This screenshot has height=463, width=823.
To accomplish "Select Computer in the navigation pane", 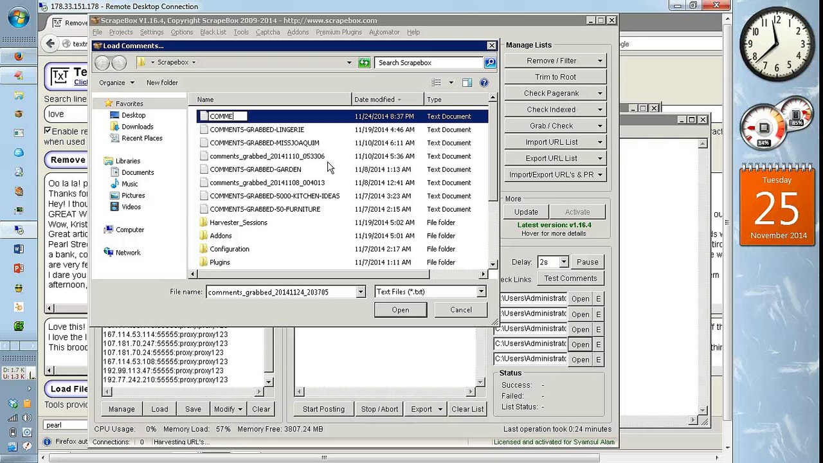I will 129,230.
